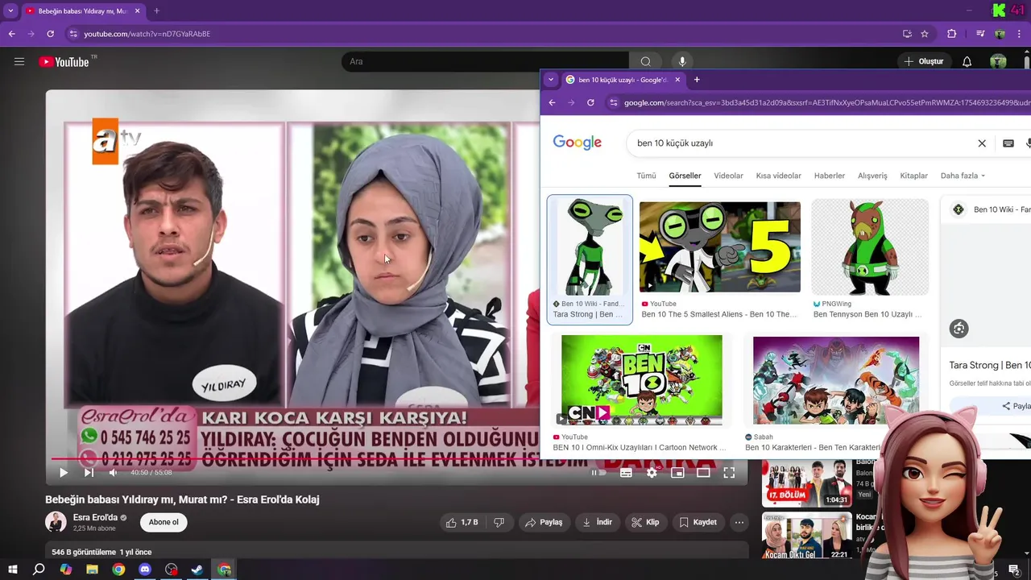The height and width of the screenshot is (580, 1031).
Task: Switch to Haberler tab
Action: click(x=830, y=176)
